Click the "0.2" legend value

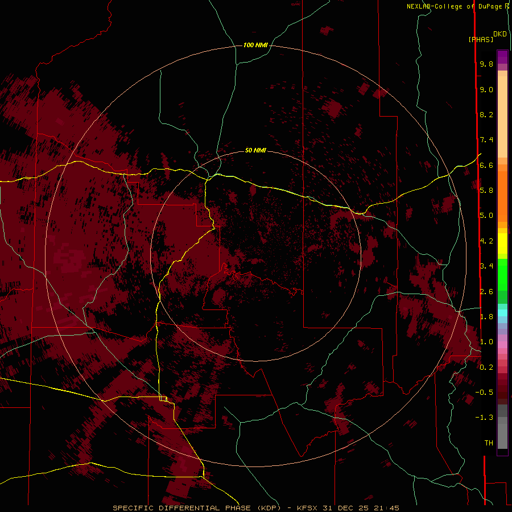pos(486,368)
